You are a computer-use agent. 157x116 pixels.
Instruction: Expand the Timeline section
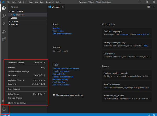(x=27, y=25)
